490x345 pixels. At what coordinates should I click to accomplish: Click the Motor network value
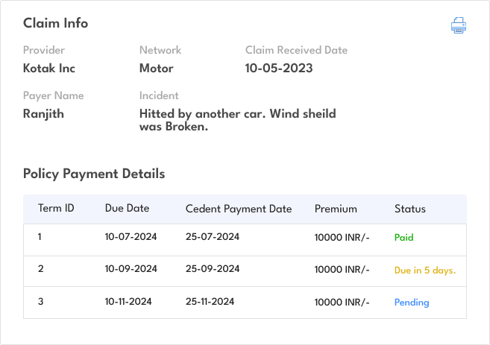click(156, 69)
